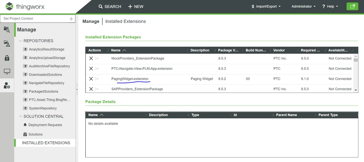Screen dimensions: 364x162
Task: Click the Type column header in Package Details
Action: [195, 115]
